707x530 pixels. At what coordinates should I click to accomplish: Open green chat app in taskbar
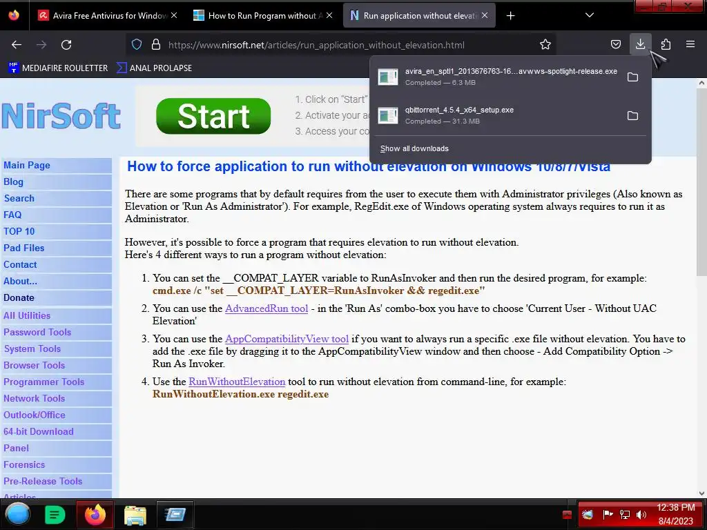point(55,515)
